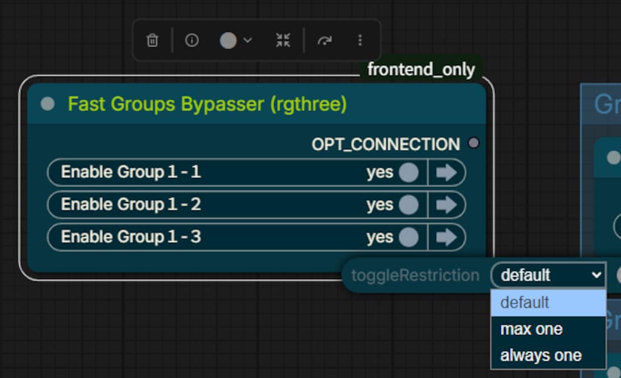Click the gray node color circle

tap(228, 41)
